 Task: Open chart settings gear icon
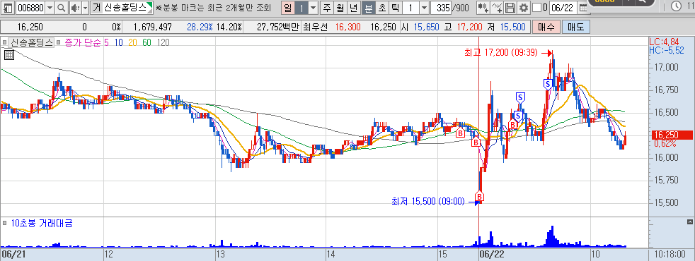click(524, 8)
